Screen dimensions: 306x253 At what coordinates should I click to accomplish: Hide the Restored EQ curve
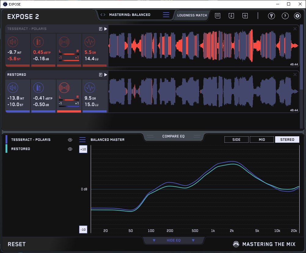(x=70, y=149)
